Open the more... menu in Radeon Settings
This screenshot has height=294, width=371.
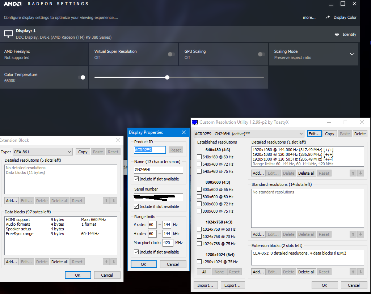309,17
